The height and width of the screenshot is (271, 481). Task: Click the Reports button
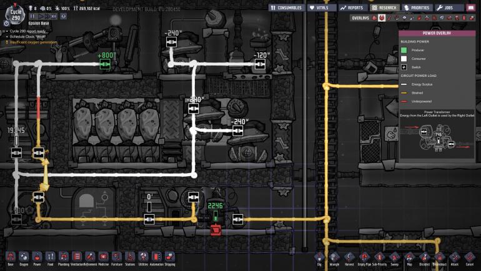352,7
